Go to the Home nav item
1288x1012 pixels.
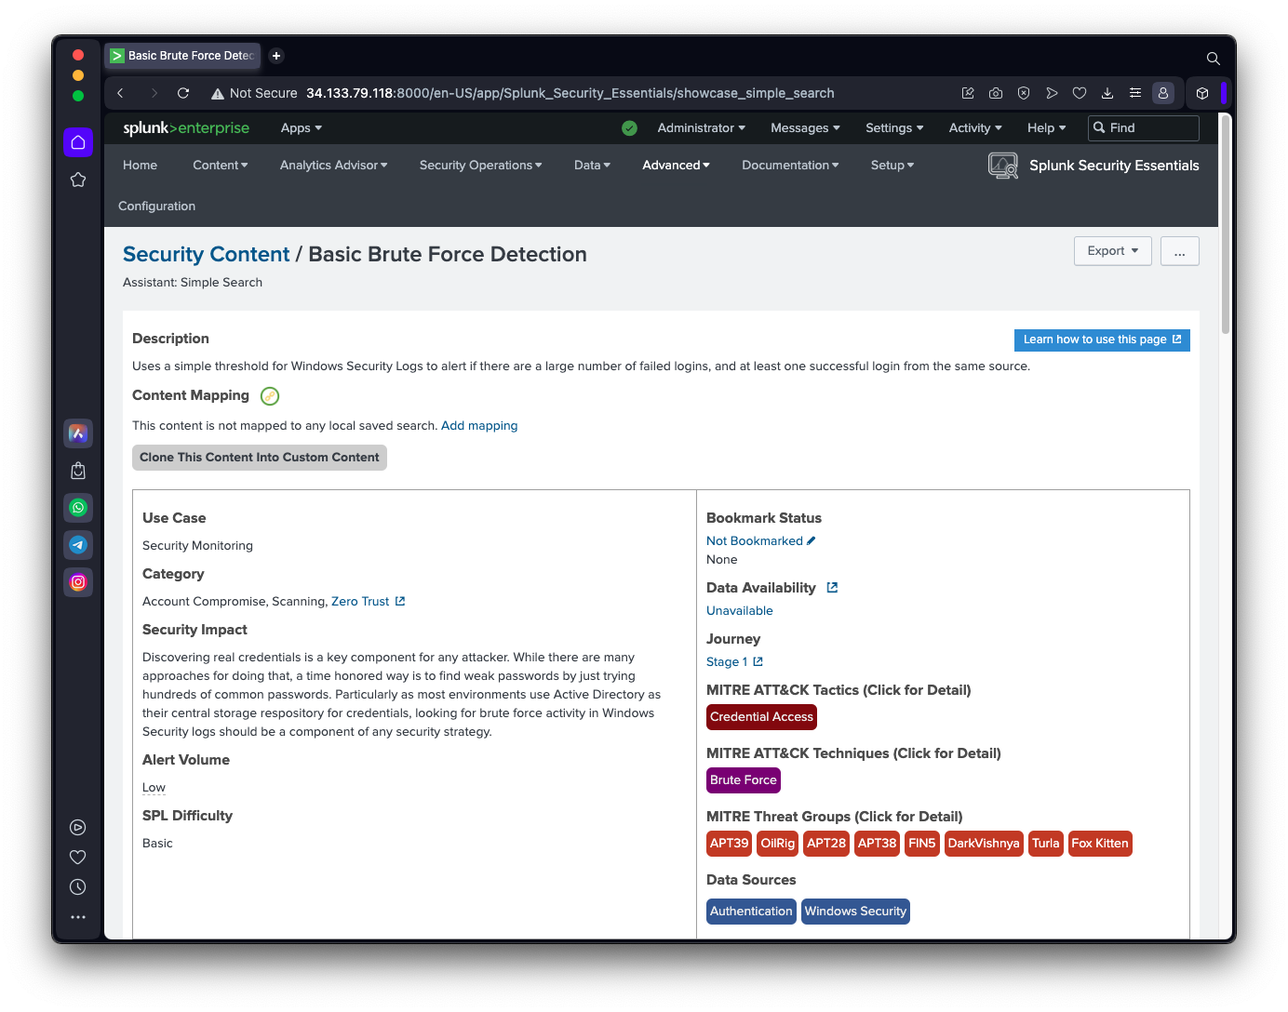[141, 166]
